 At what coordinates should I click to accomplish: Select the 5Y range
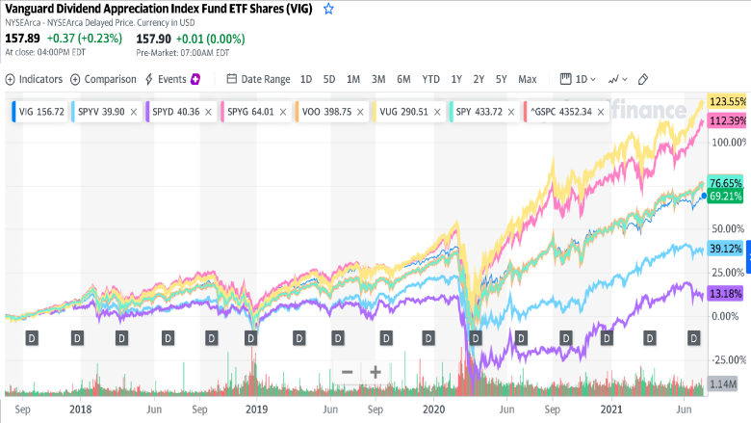(x=501, y=79)
